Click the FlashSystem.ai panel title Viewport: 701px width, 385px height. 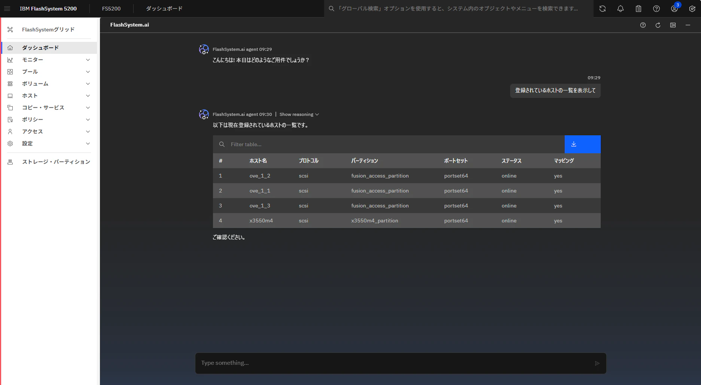tap(129, 25)
